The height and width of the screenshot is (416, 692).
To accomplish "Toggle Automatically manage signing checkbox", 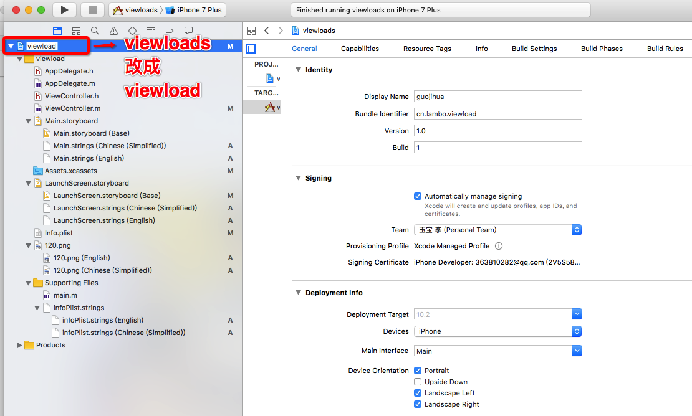I will tap(418, 196).
